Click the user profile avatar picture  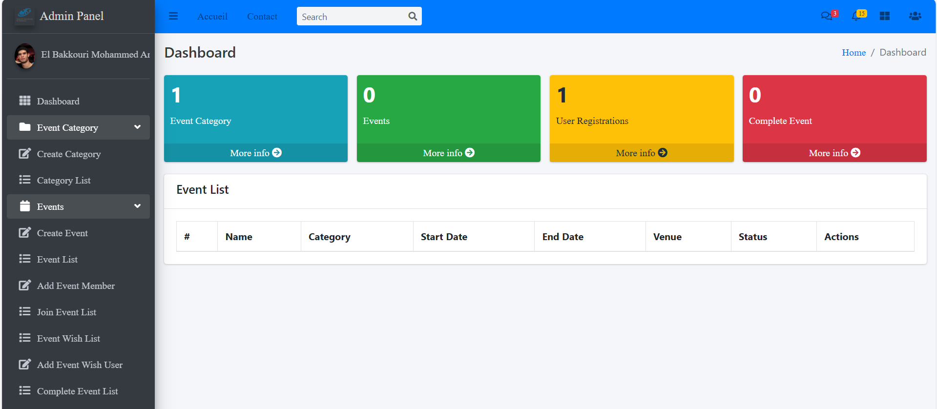25,55
